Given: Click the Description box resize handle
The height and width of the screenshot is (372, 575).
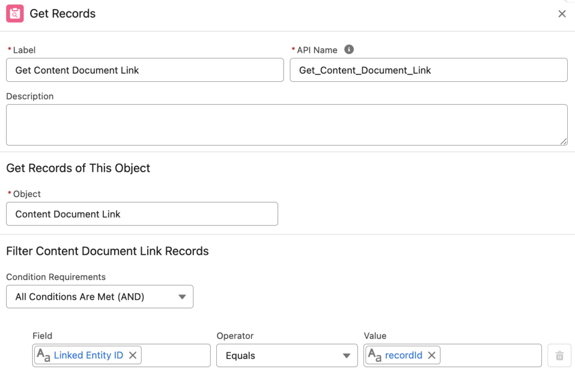Looking at the screenshot, I should pos(565,142).
